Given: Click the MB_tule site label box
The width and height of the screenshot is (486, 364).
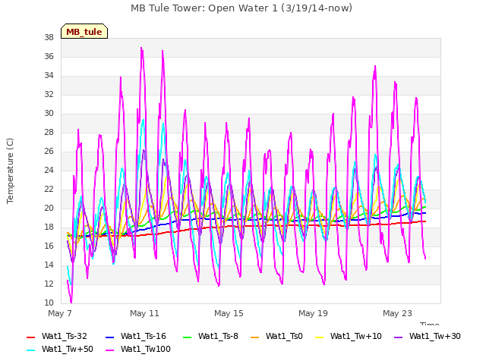Looking at the screenshot, I should (x=84, y=31).
